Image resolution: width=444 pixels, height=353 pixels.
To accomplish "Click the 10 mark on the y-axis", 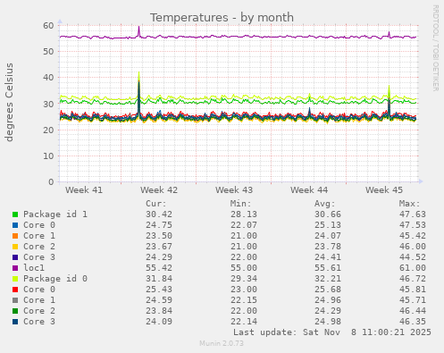I will [48, 155].
